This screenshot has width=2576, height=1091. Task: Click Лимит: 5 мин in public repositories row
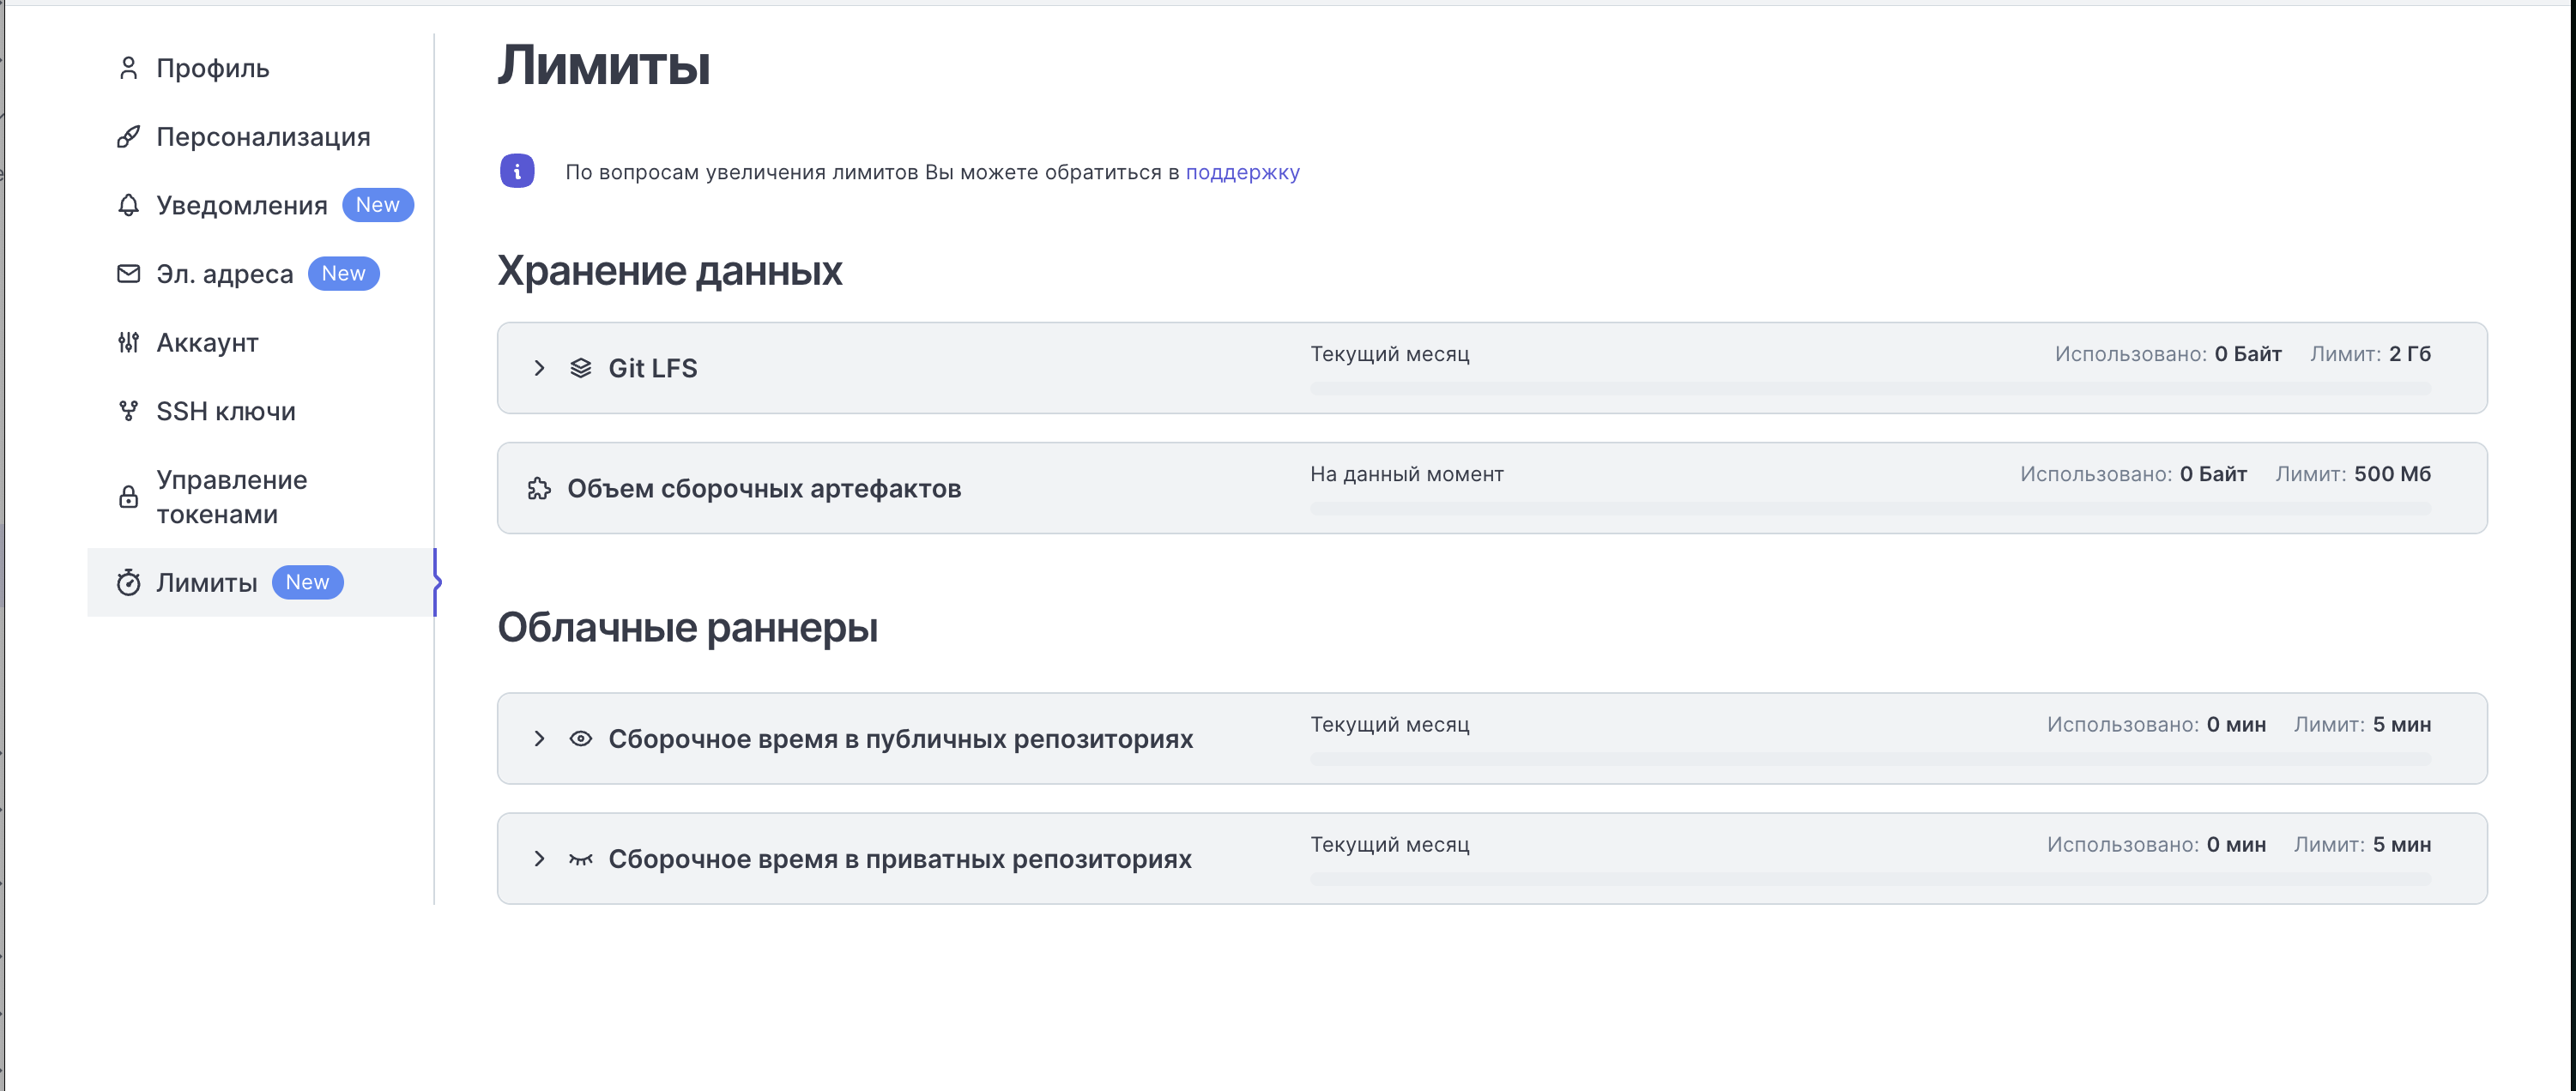[2362, 724]
